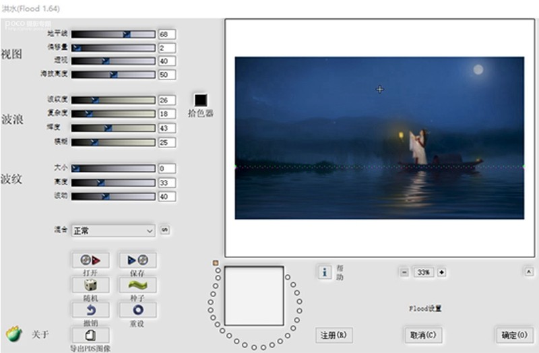Click the 注册(R) register button
539x353 pixels.
click(x=334, y=335)
